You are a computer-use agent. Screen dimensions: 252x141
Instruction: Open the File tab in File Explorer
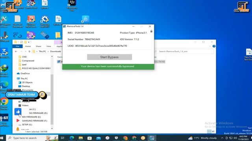[17, 46]
